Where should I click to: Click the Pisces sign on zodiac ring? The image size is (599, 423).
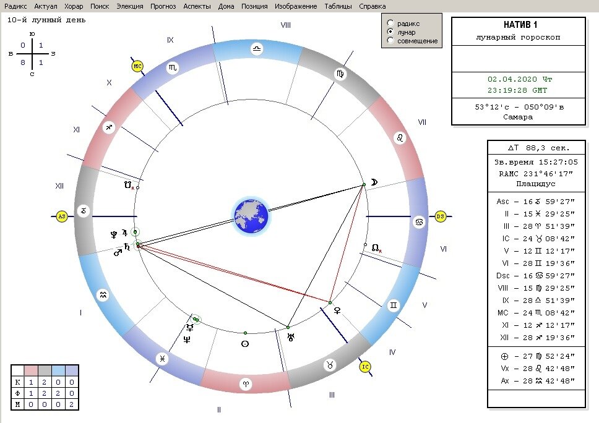[x=162, y=359]
